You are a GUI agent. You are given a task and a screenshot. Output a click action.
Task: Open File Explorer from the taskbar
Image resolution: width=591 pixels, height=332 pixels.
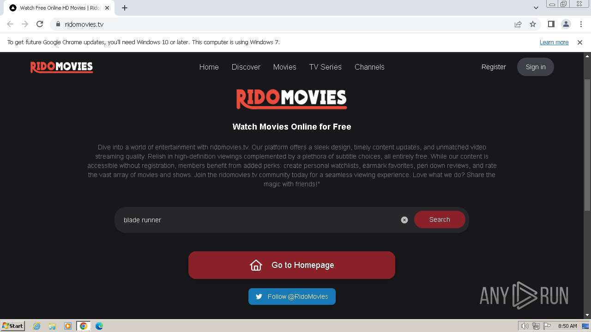[52, 326]
